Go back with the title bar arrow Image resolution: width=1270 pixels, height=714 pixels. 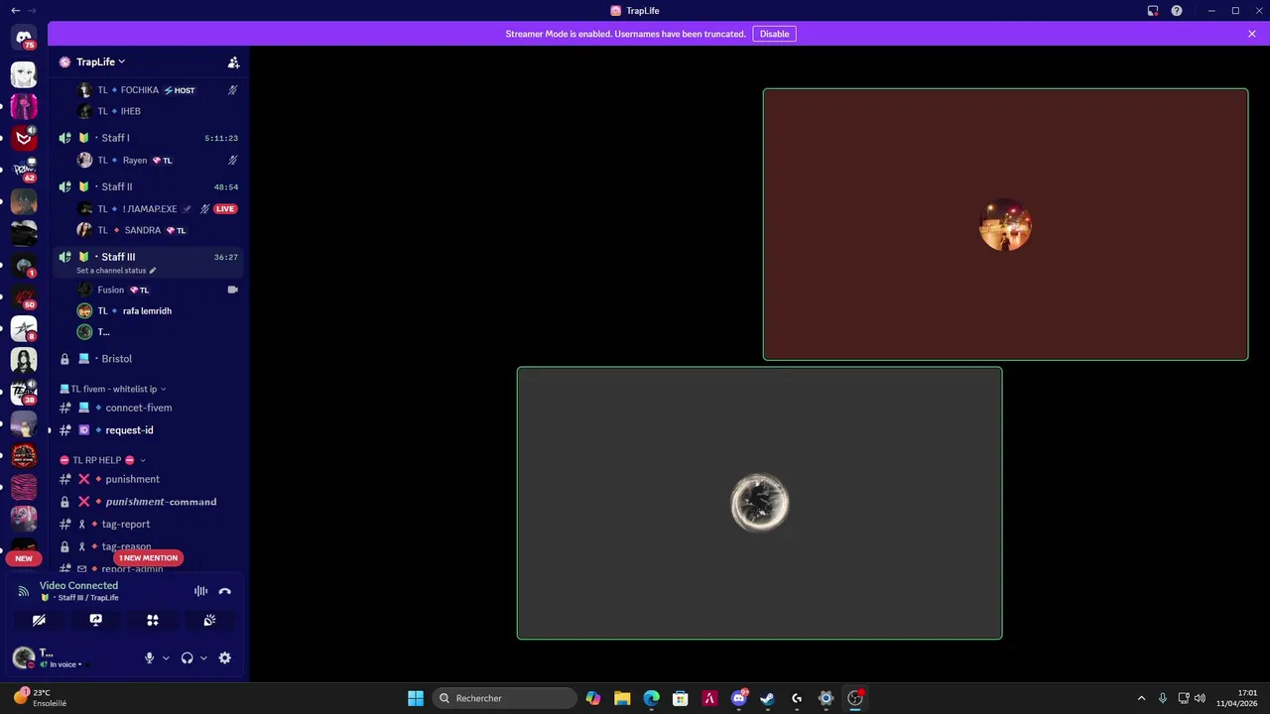15,11
